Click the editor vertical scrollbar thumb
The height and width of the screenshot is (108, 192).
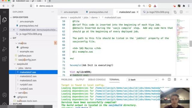click(191, 44)
